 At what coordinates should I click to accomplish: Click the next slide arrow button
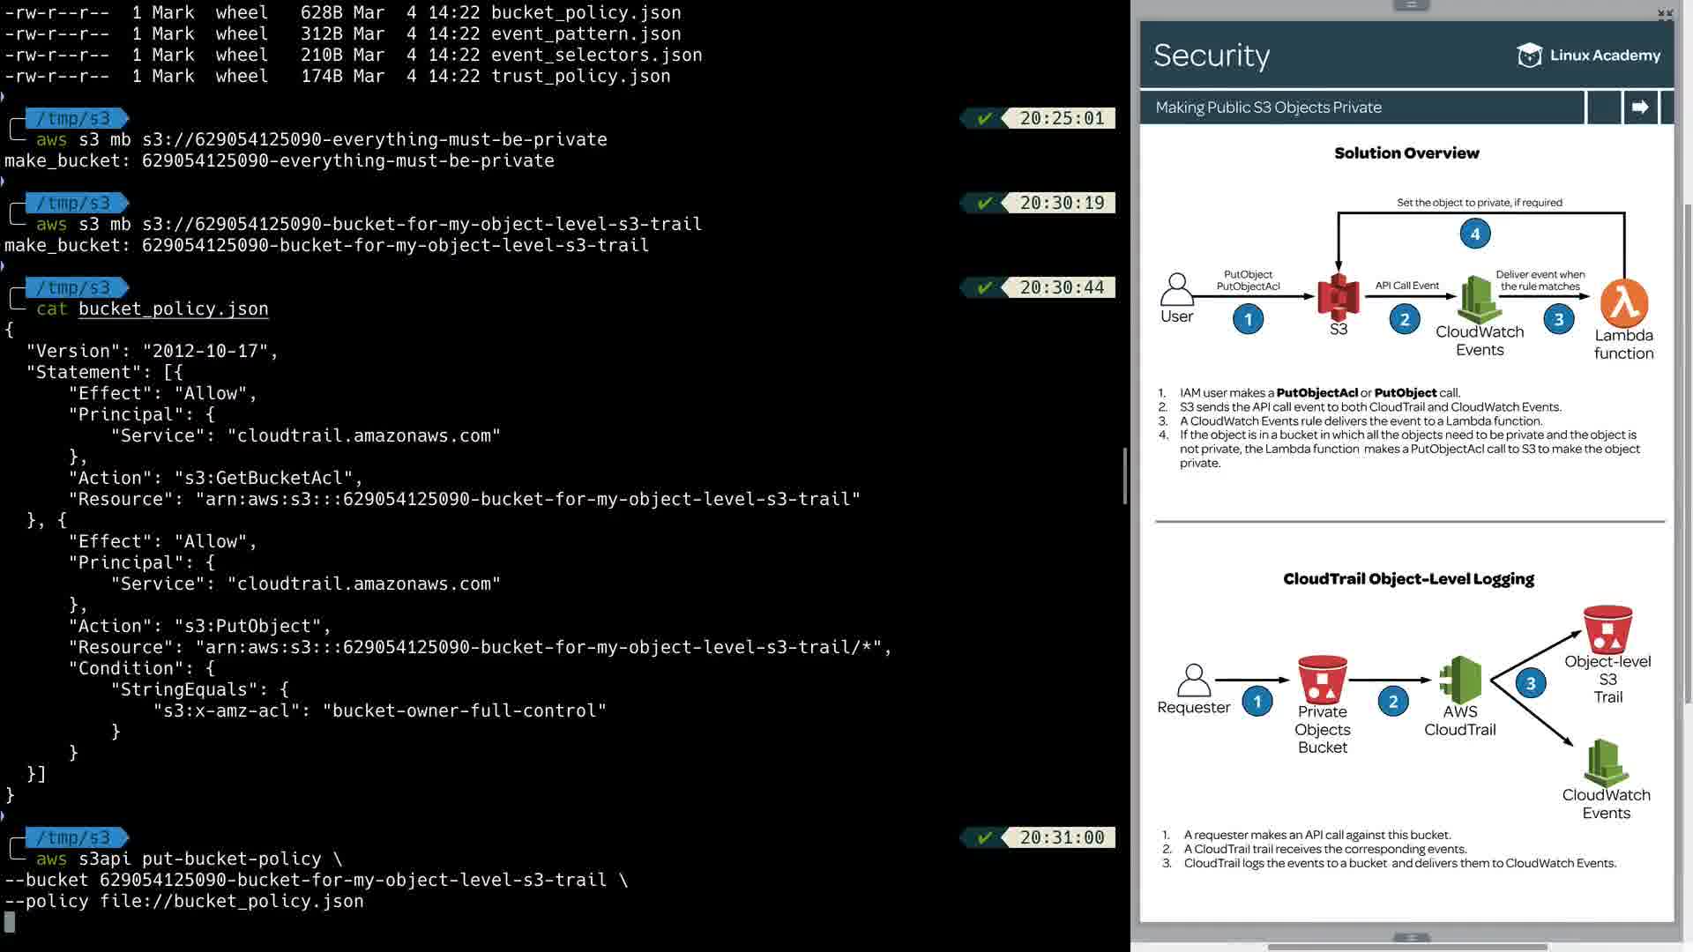[x=1640, y=108]
